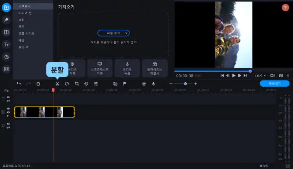Screen dimensions: 293x169
Task: Click the 오디오 녹음 button
Action: pyautogui.click(x=127, y=68)
